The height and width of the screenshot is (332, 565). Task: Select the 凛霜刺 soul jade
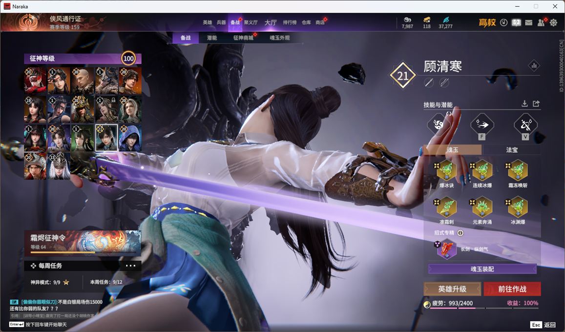(x=446, y=208)
